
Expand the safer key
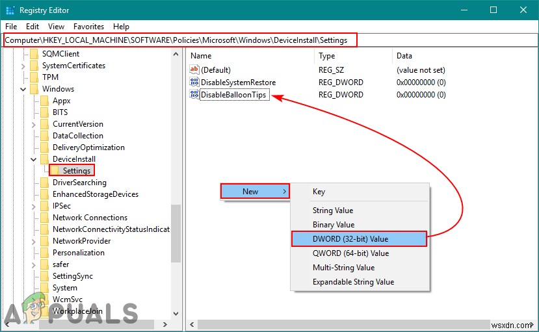click(33, 264)
